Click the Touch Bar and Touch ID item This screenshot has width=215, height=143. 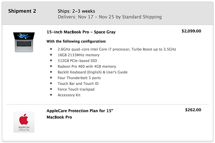[x=78, y=84]
